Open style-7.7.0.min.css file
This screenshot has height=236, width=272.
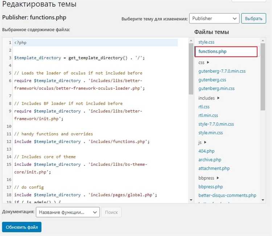[216, 124]
